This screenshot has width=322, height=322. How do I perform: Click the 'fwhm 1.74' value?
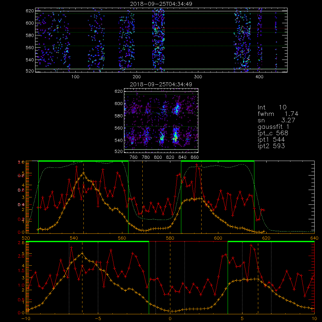tap(278, 114)
